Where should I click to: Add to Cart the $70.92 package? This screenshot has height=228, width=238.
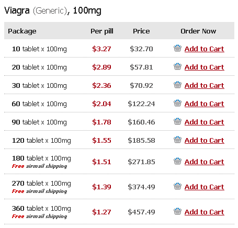tap(205, 86)
